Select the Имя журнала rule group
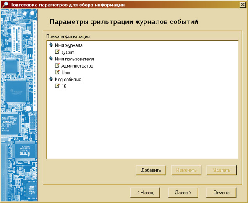 point(69,45)
